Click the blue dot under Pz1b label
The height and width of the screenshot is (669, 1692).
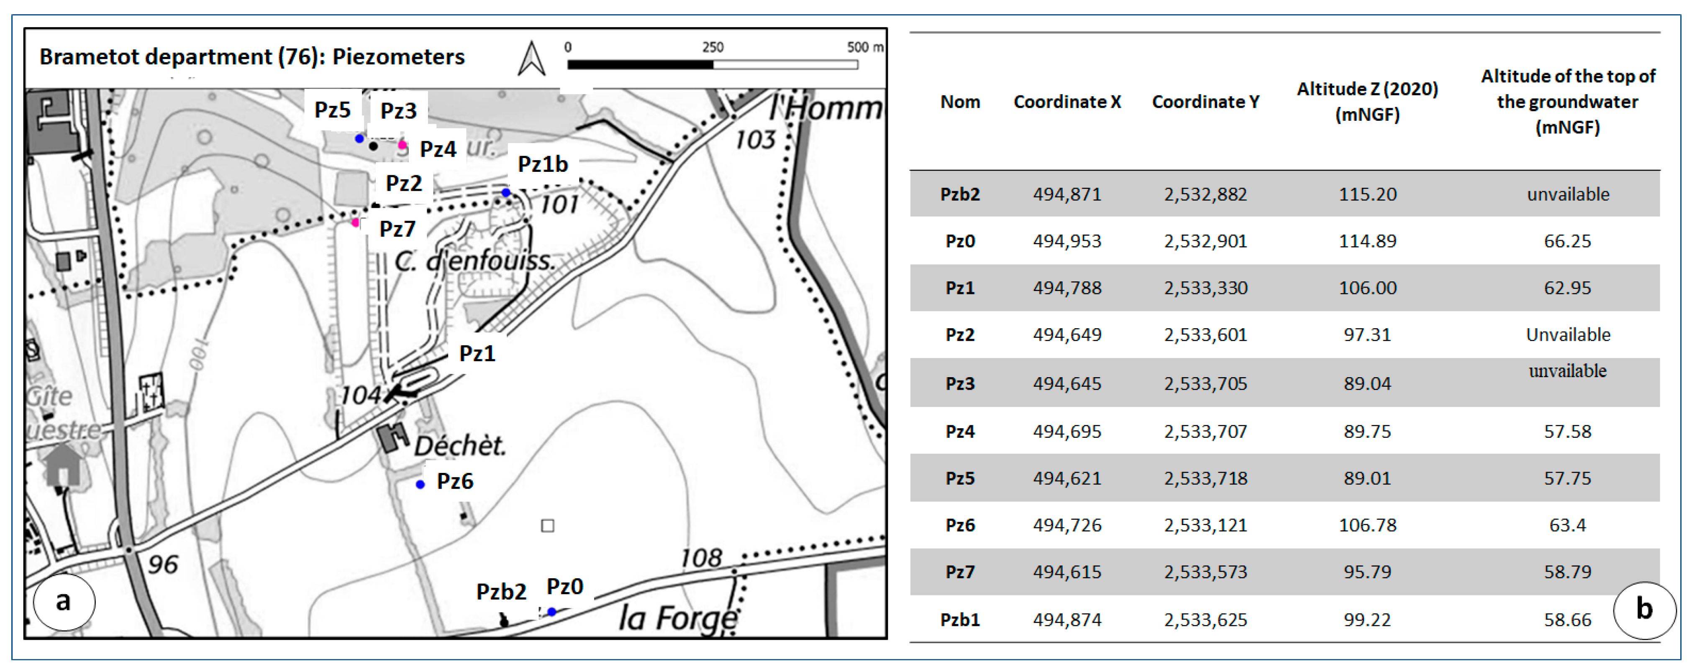click(x=506, y=192)
